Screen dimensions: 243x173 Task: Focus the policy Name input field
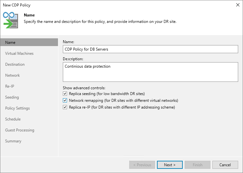click(150, 49)
